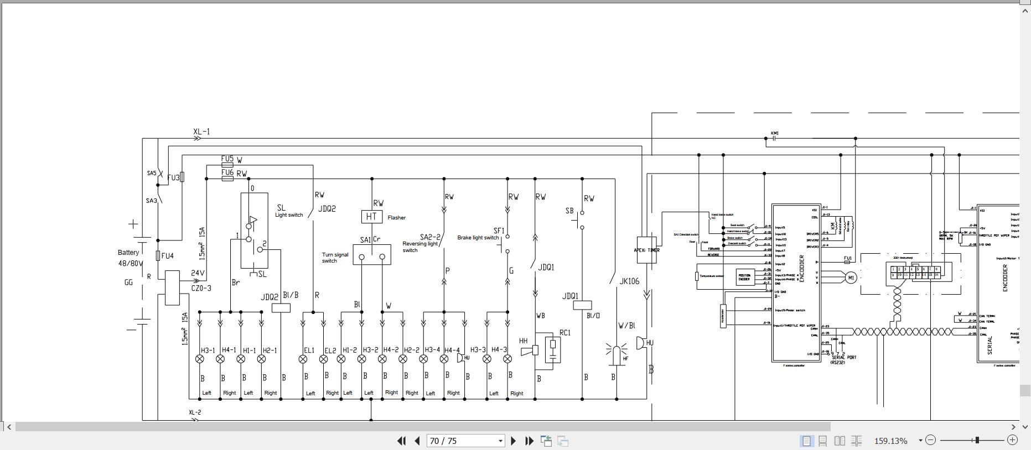Click horizontal scrollbar left arrow
Image resolution: width=1031 pixels, height=450 pixels.
8,427
